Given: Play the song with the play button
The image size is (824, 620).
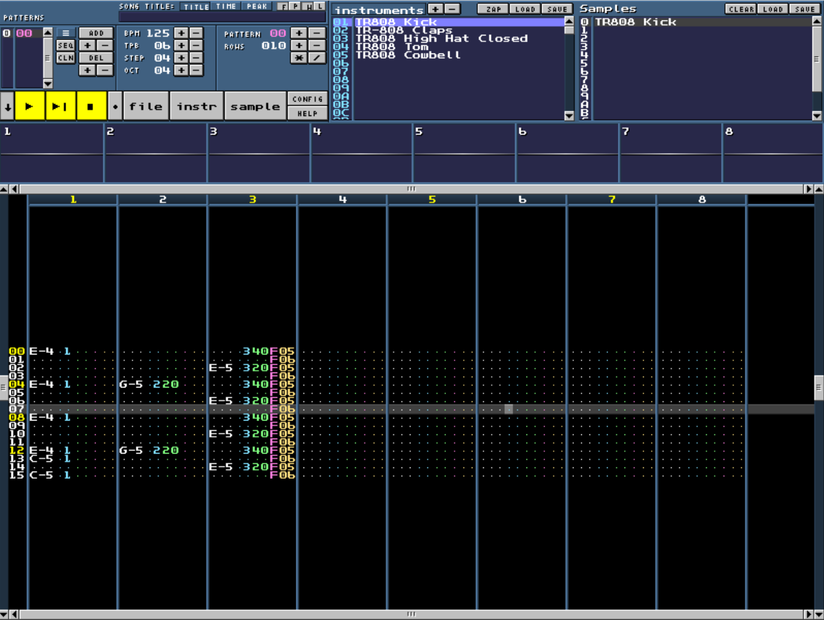Looking at the screenshot, I should tap(29, 106).
